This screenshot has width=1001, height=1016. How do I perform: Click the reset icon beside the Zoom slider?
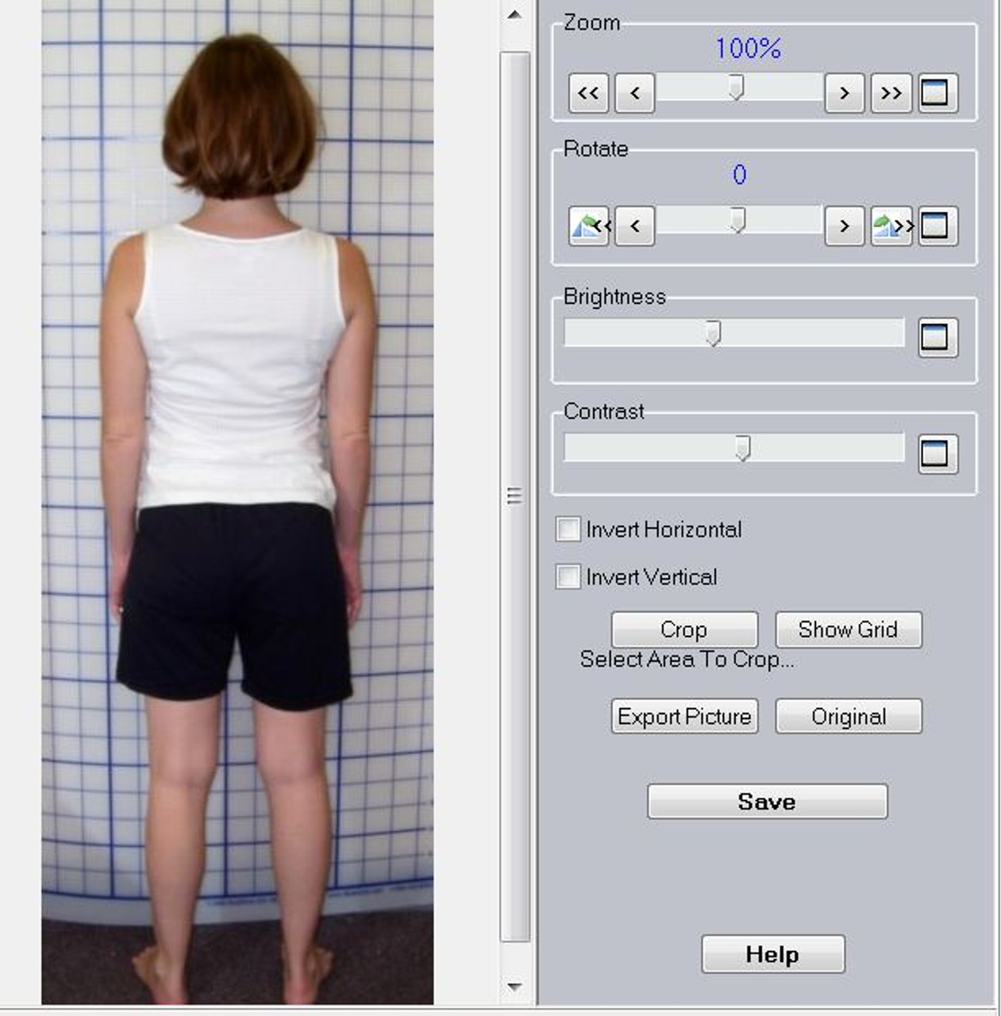(937, 93)
